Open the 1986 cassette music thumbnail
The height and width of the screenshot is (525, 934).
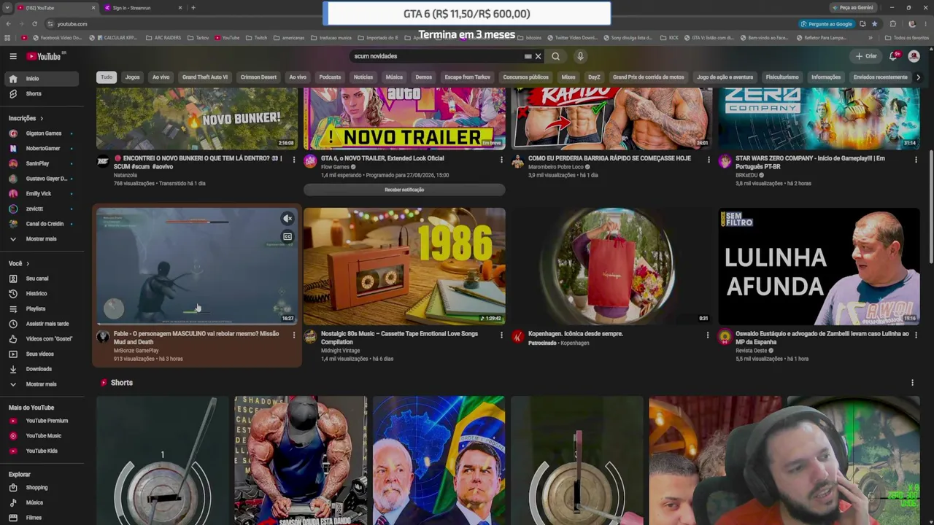404,266
